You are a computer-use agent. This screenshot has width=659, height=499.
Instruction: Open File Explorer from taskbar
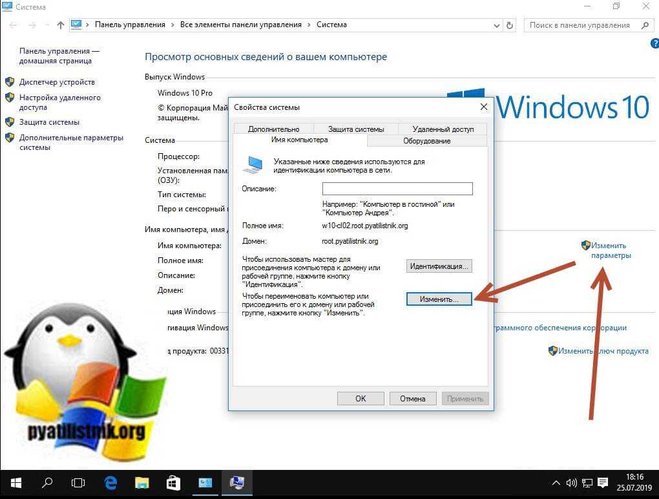(x=142, y=483)
